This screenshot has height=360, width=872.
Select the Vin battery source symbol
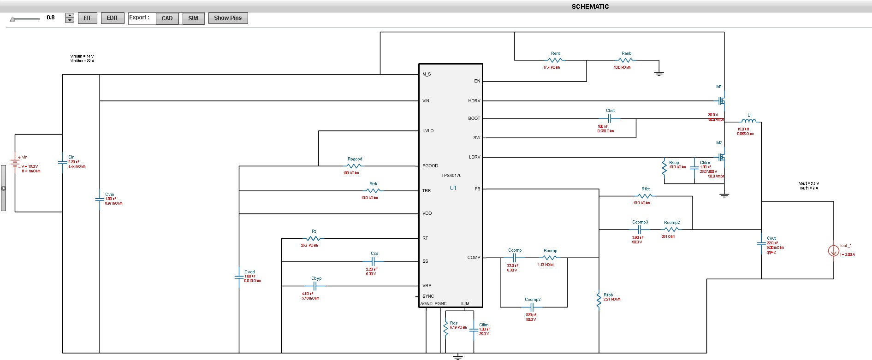(15, 162)
